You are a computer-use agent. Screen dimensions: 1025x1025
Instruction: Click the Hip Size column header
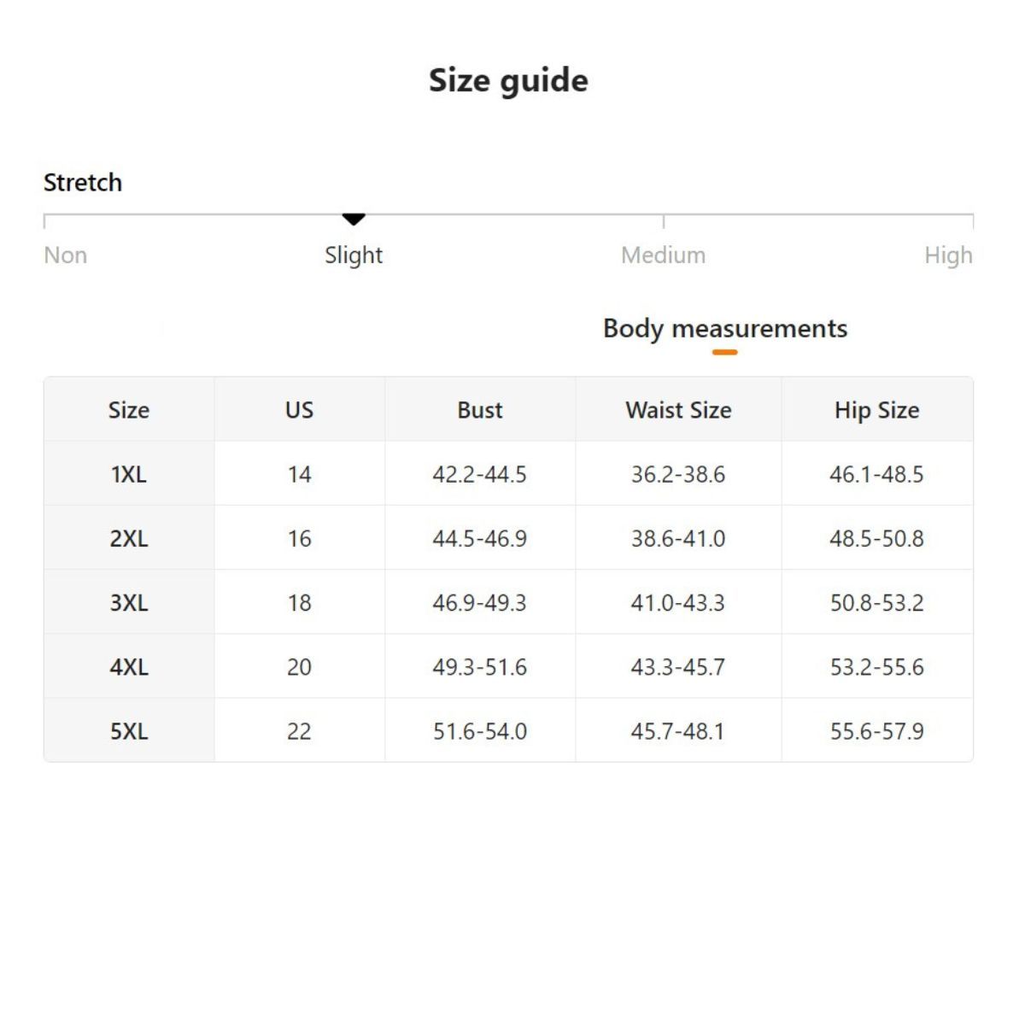pyautogui.click(x=876, y=410)
